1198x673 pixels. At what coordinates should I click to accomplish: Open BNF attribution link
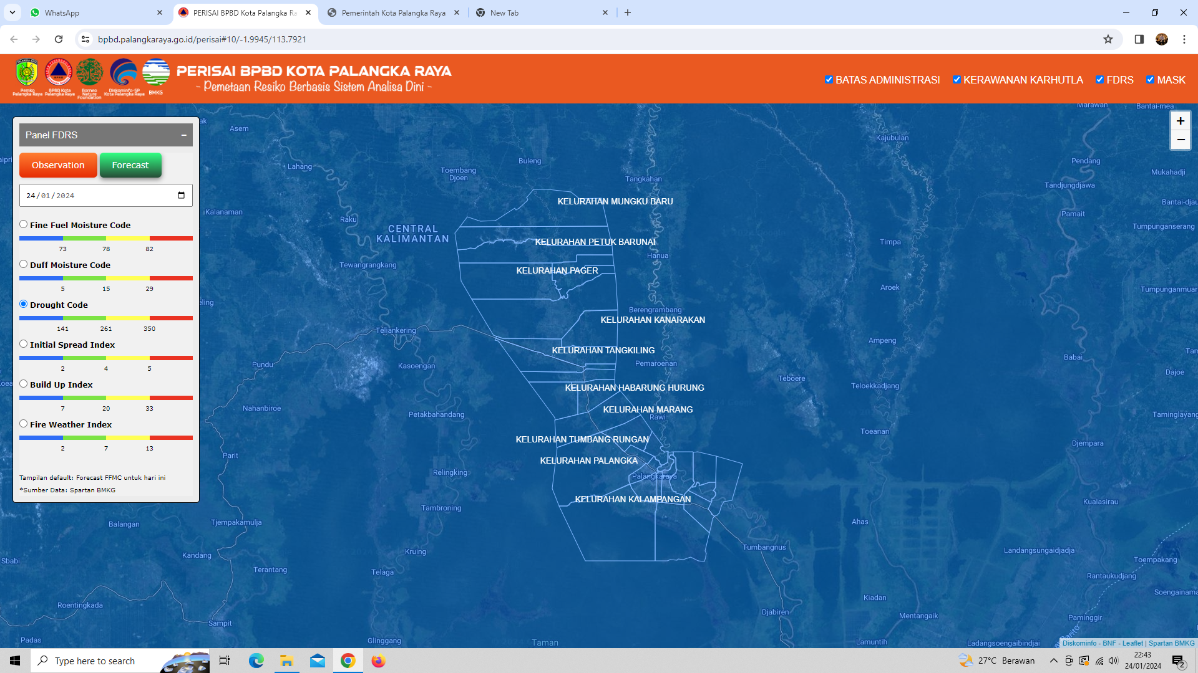point(1109,643)
